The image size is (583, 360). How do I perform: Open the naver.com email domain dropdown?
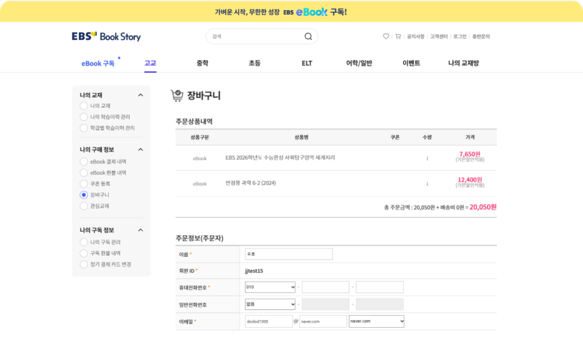377,322
